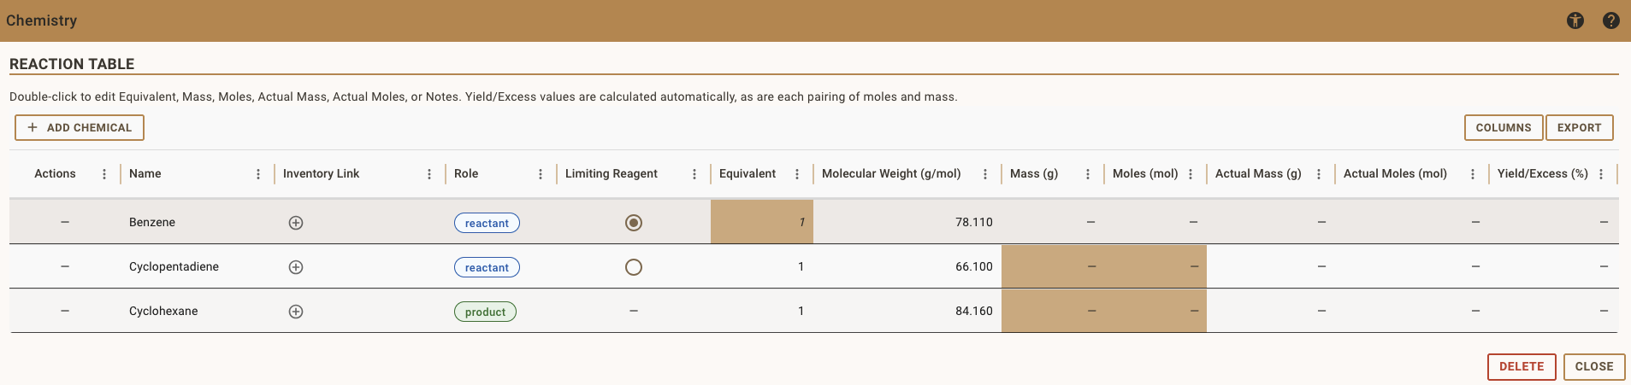1631x385 pixels.
Task: Click the Mass (g) column header
Action: [1034, 174]
